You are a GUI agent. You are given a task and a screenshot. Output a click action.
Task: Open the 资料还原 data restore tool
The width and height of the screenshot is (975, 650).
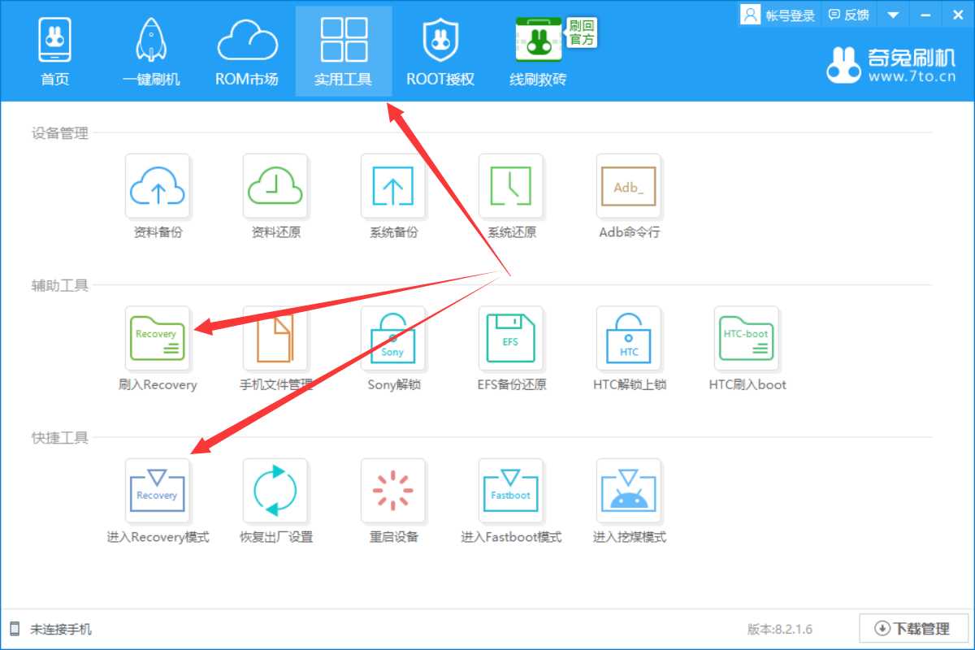275,186
